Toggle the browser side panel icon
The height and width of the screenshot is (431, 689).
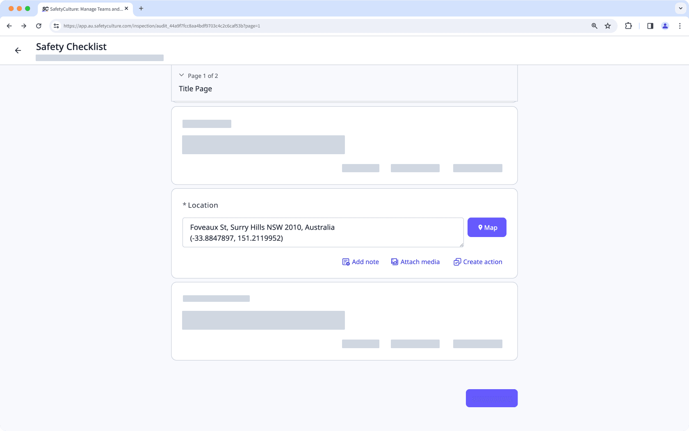coord(650,26)
